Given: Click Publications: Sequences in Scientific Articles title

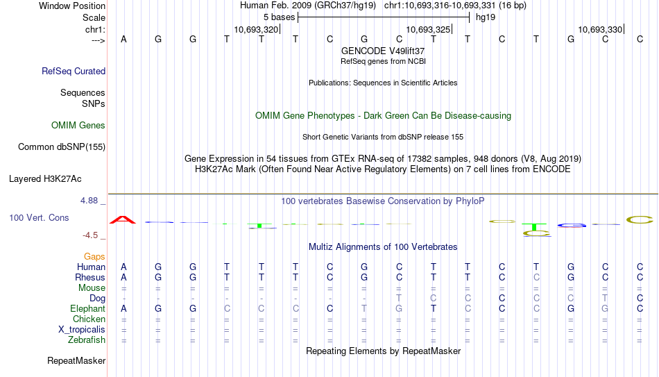Looking at the screenshot, I should pyautogui.click(x=383, y=83).
